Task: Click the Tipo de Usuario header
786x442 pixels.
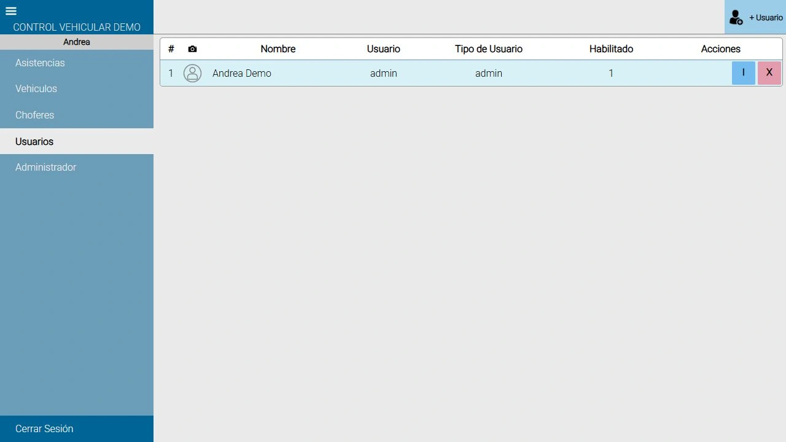Action: point(489,49)
